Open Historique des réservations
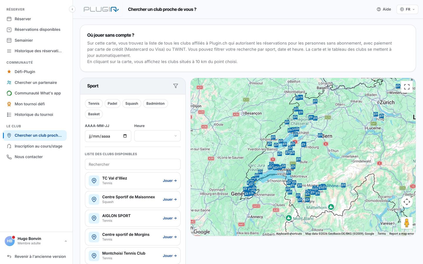Image resolution: width=423 pixels, height=264 pixels. (x=35, y=51)
